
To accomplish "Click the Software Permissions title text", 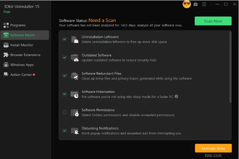I will 98,110.
